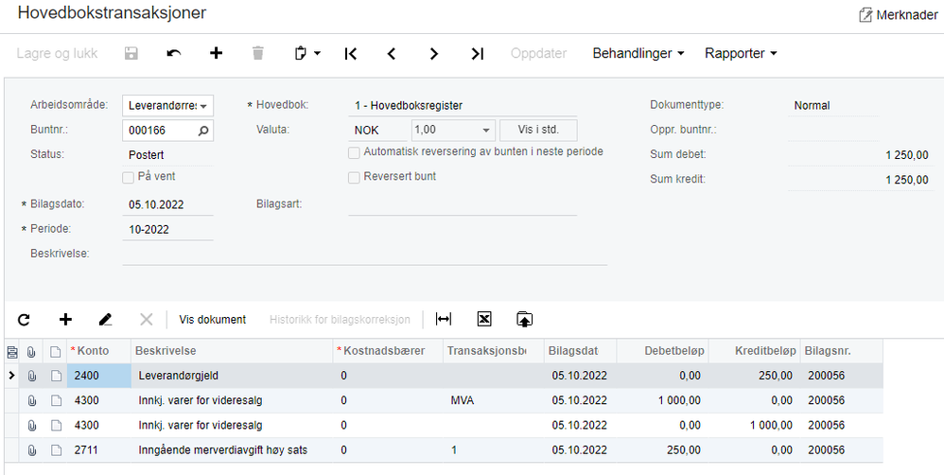Sort by Konto column header
The image size is (944, 475).
pyautogui.click(x=98, y=351)
